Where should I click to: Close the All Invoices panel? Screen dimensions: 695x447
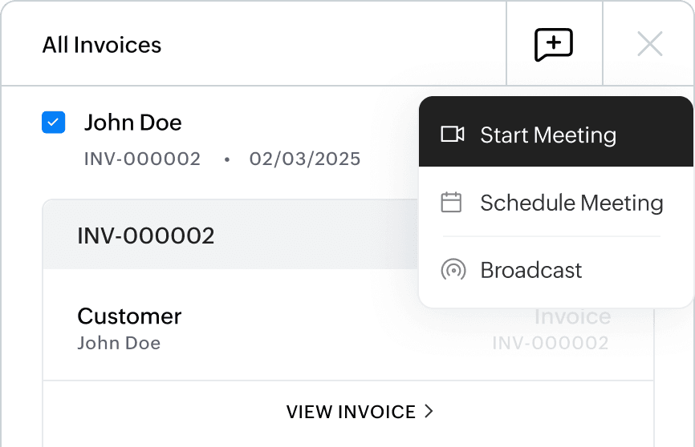[649, 44]
